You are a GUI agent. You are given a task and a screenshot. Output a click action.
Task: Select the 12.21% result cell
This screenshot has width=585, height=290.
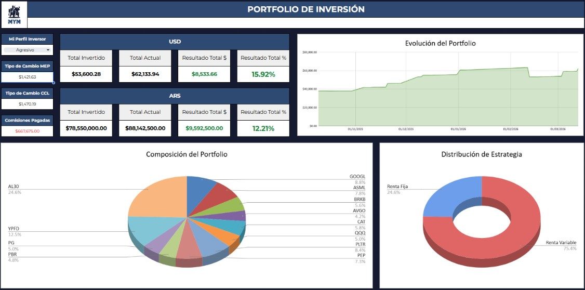coord(263,128)
